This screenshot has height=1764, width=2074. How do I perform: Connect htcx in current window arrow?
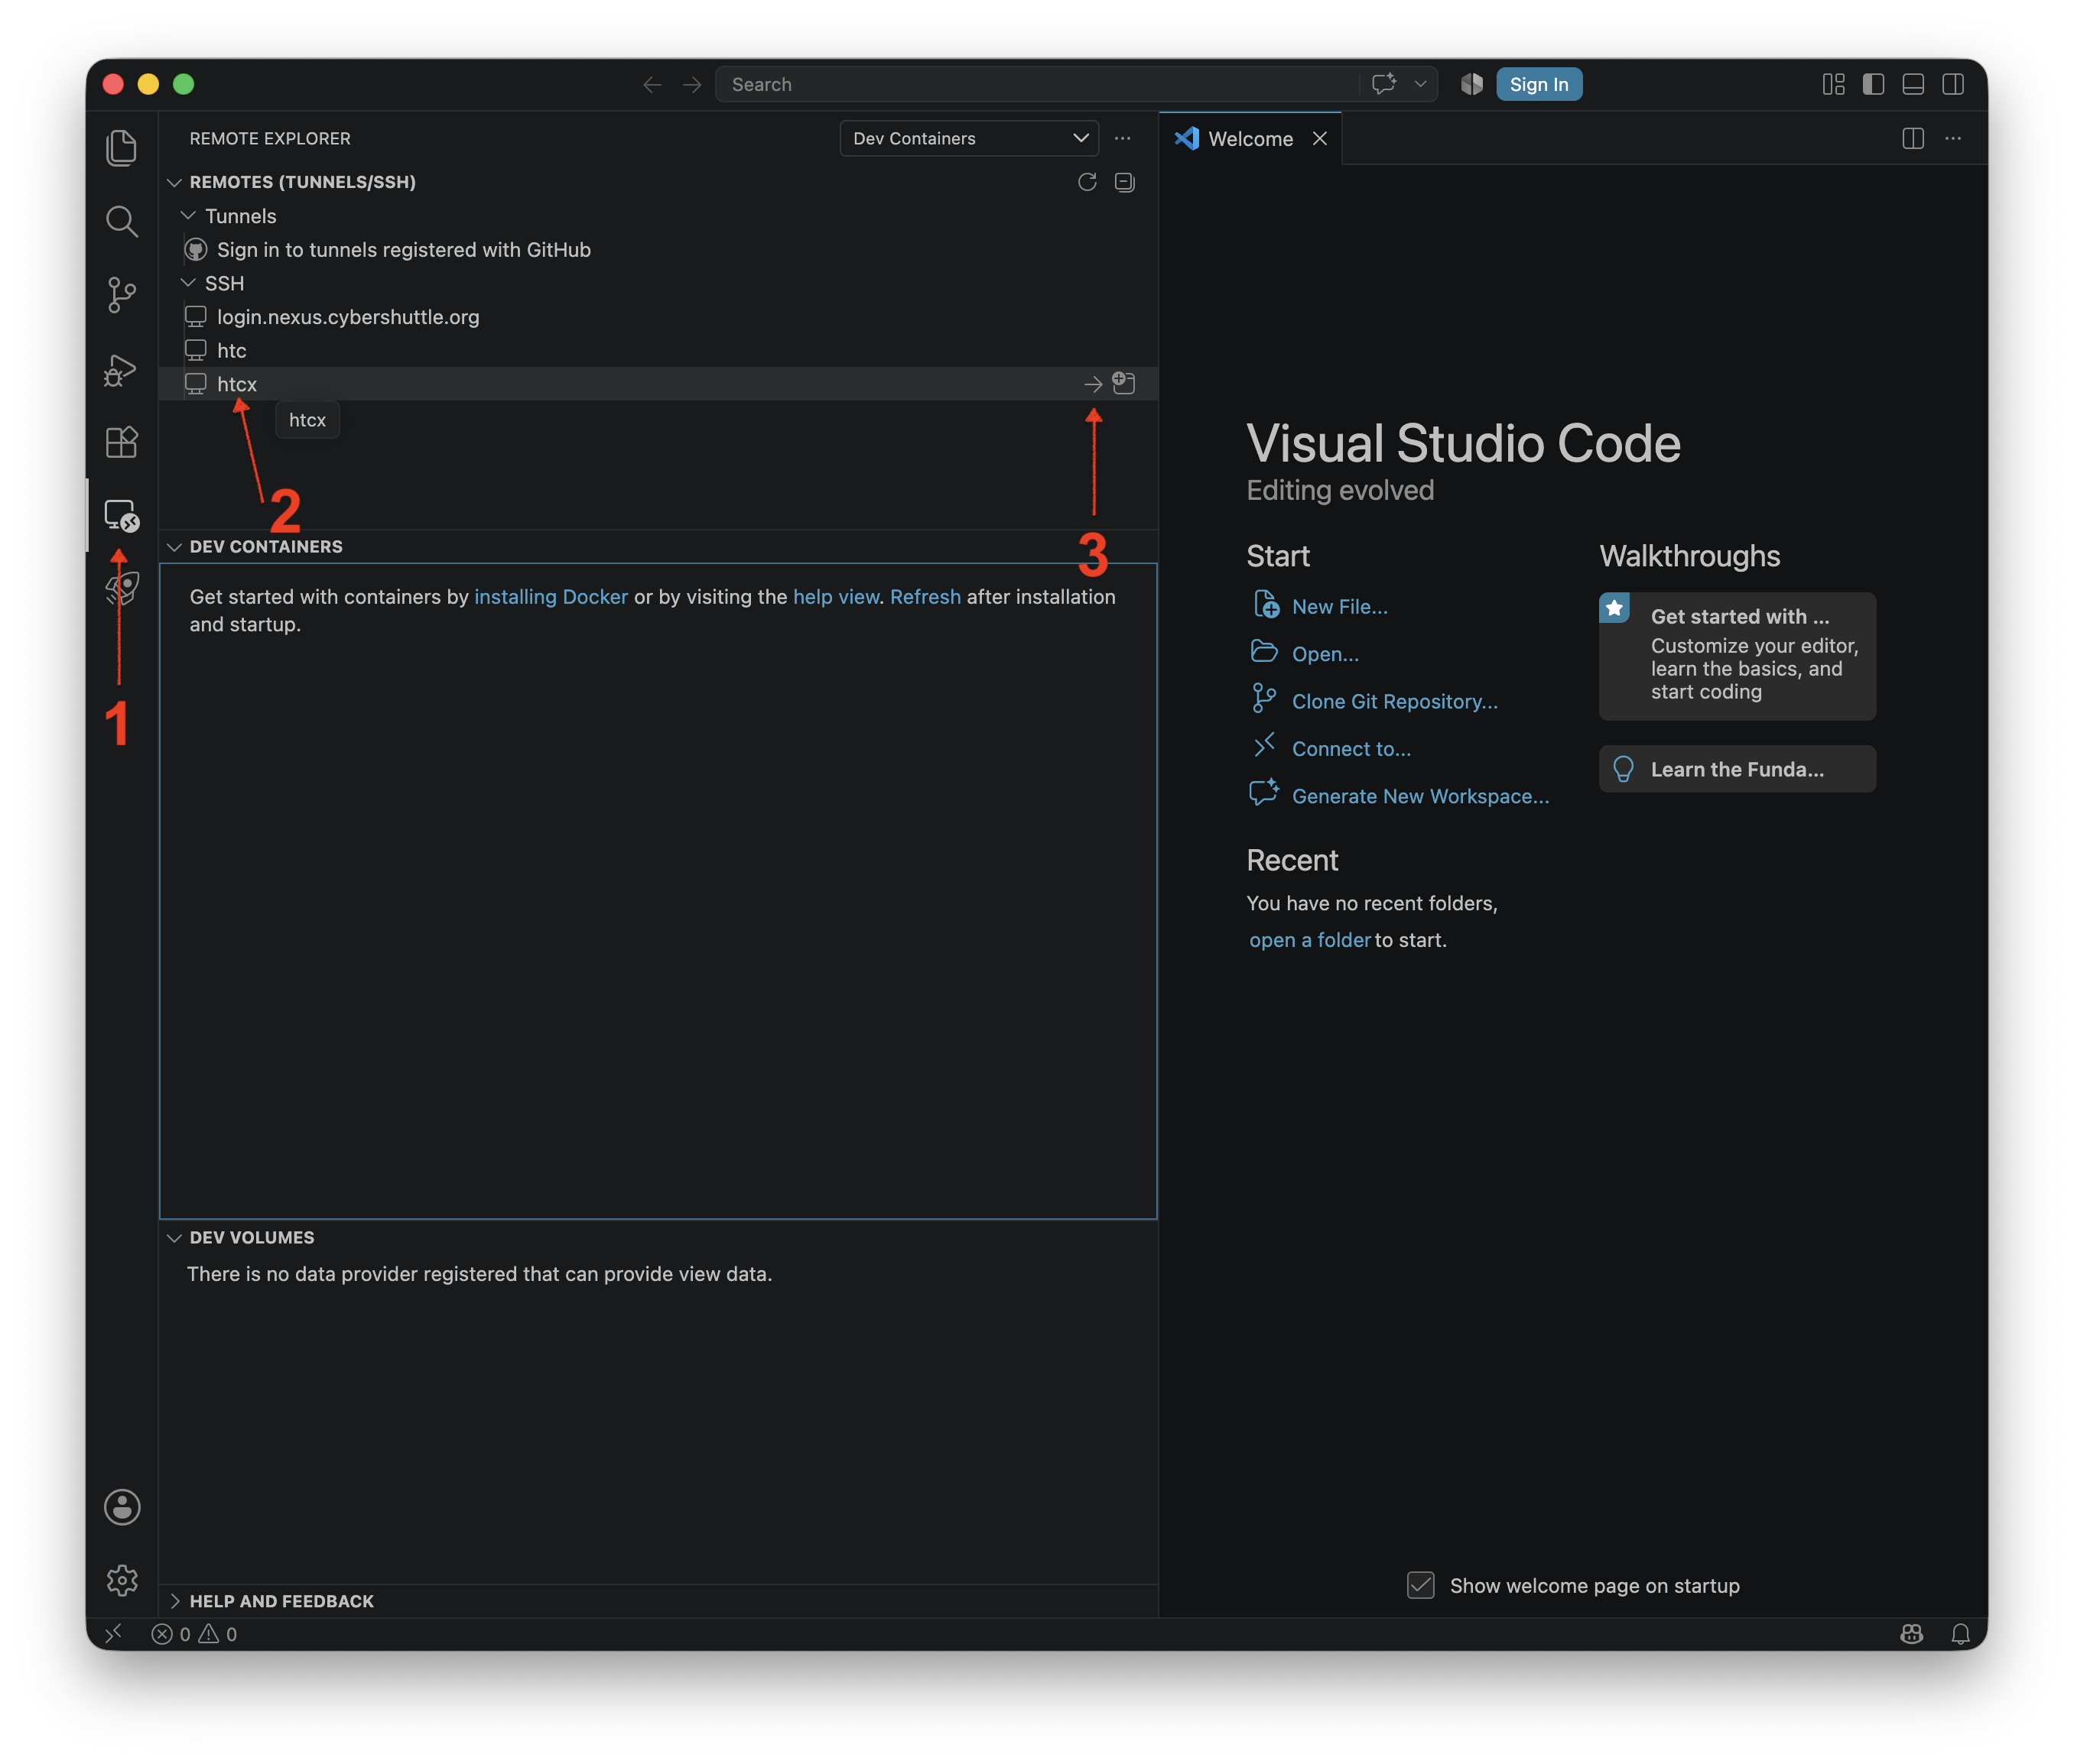(1093, 384)
